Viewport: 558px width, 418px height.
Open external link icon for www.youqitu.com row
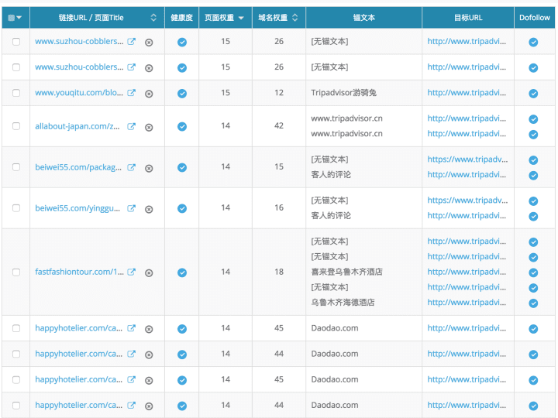click(131, 93)
